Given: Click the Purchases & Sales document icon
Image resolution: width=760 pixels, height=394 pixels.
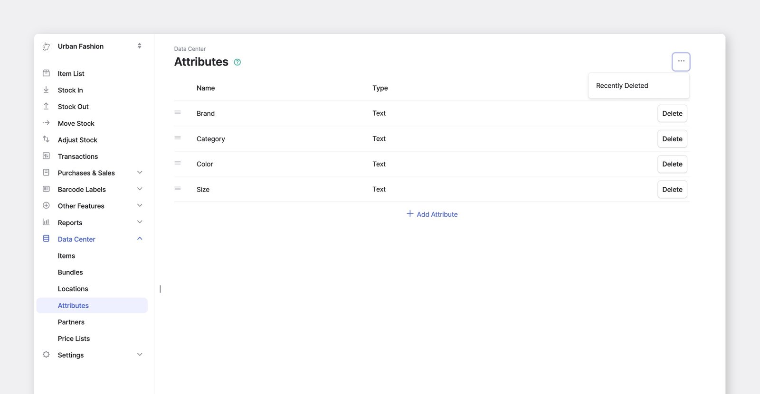Looking at the screenshot, I should coord(46,173).
